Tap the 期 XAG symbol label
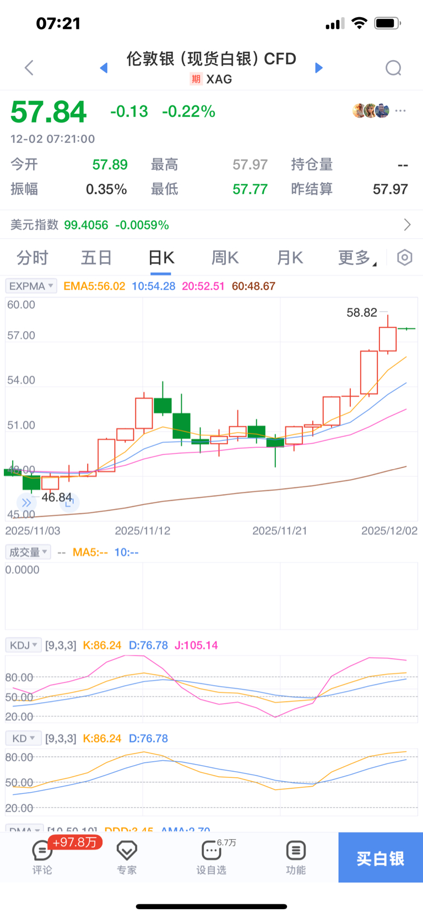423x918 pixels. click(211, 79)
